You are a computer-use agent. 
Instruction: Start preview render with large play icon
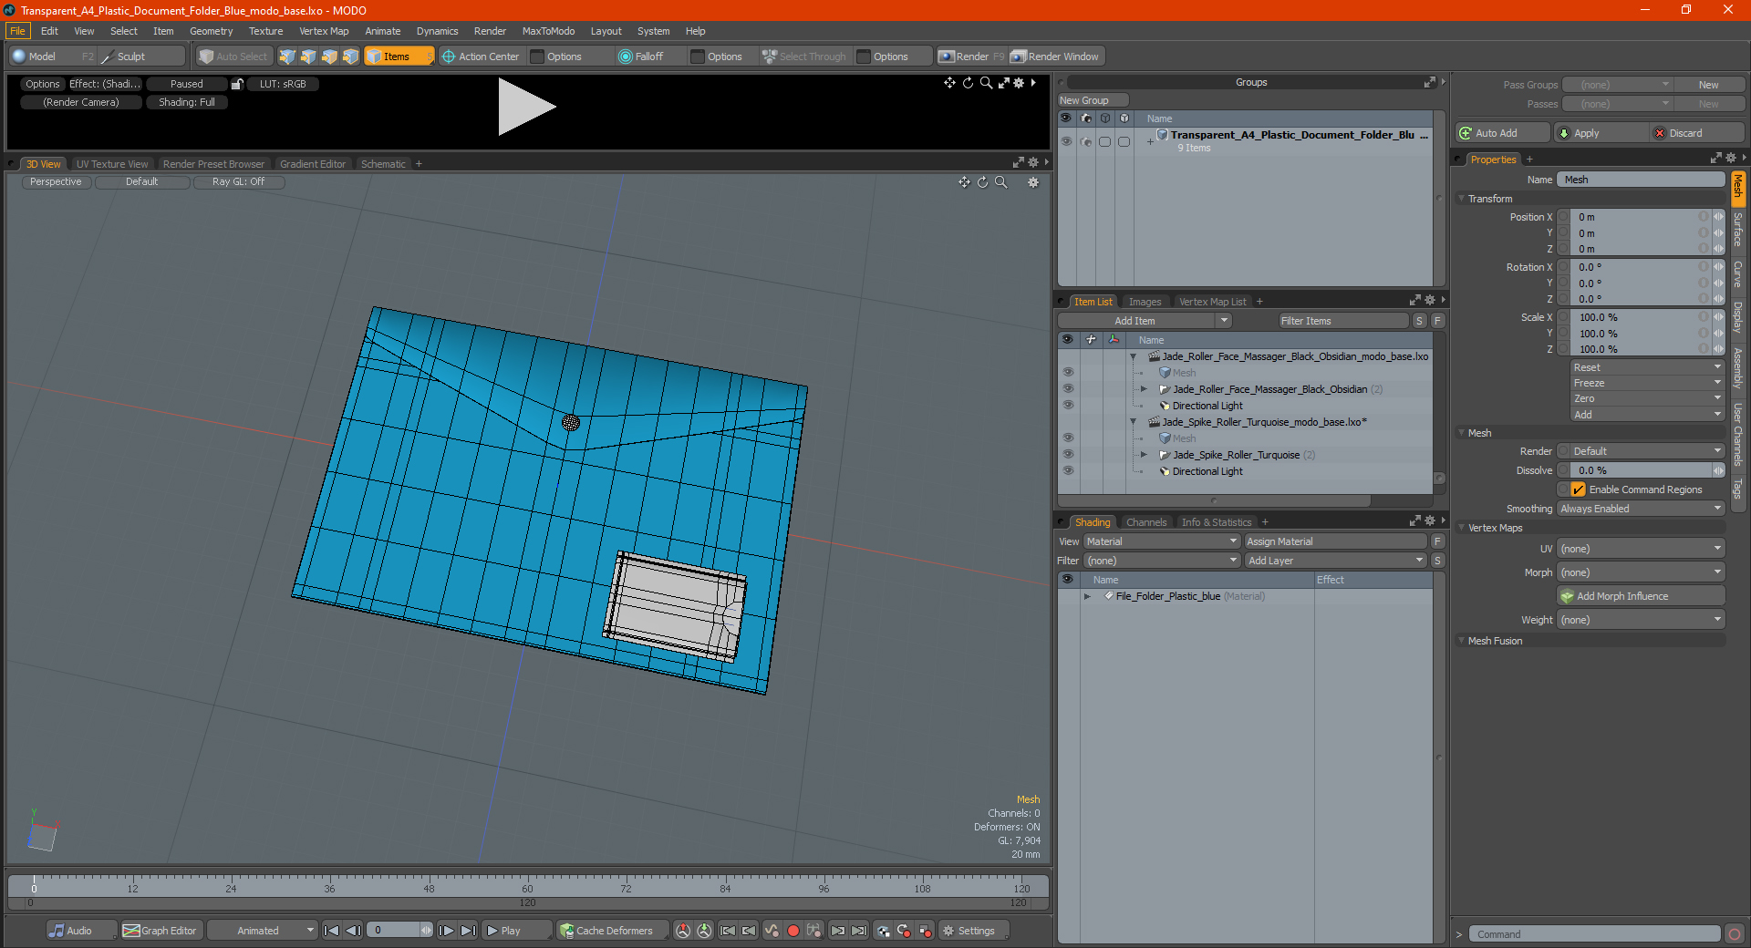coord(526,107)
